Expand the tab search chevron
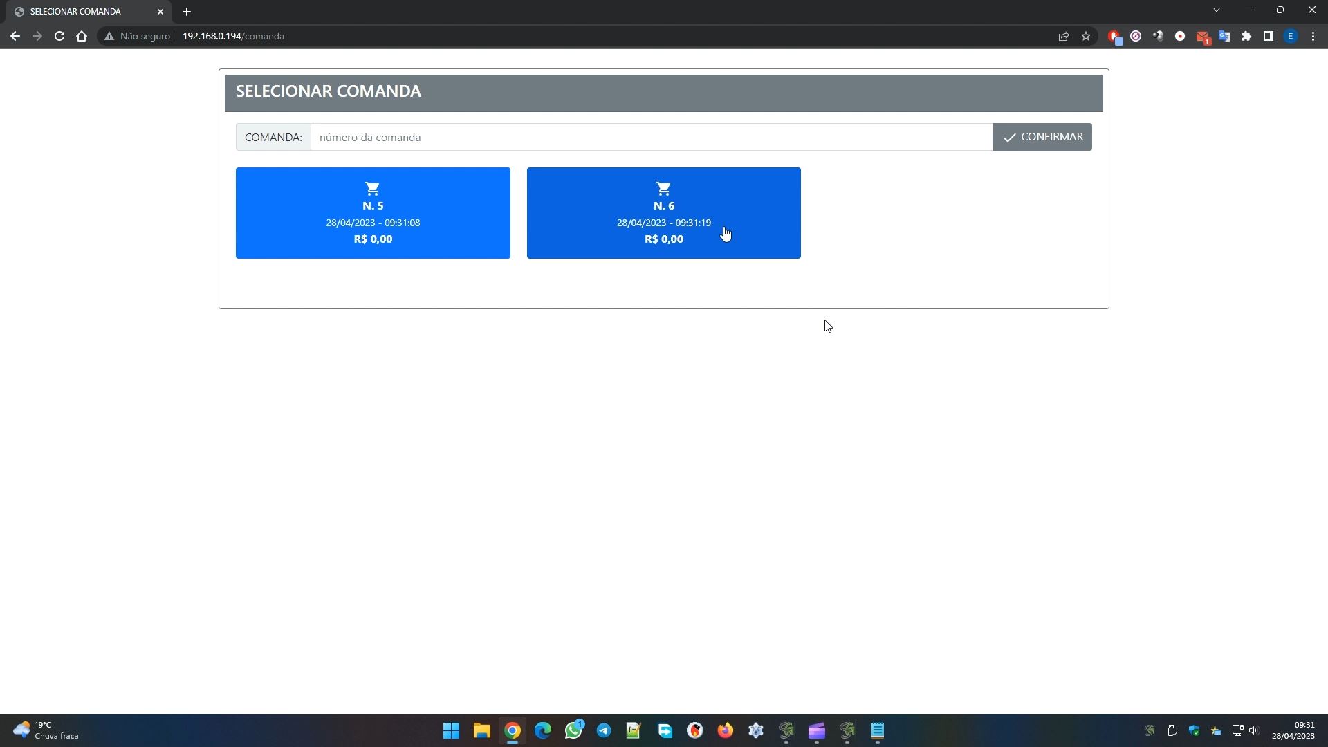This screenshot has width=1328, height=747. [1216, 10]
